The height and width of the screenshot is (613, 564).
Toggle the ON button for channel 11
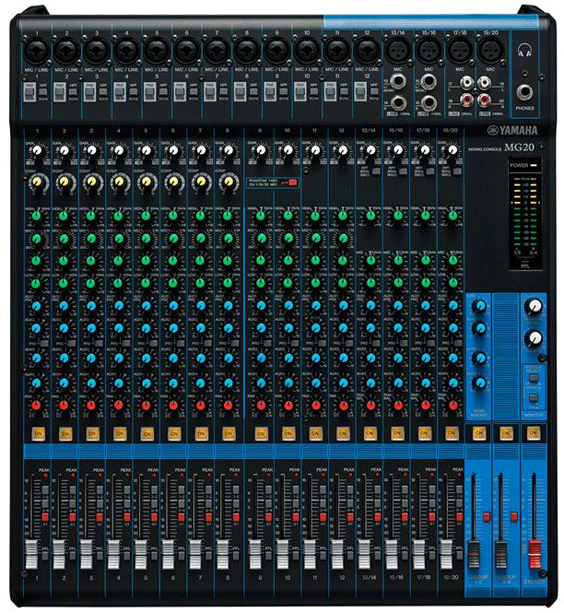click(314, 433)
